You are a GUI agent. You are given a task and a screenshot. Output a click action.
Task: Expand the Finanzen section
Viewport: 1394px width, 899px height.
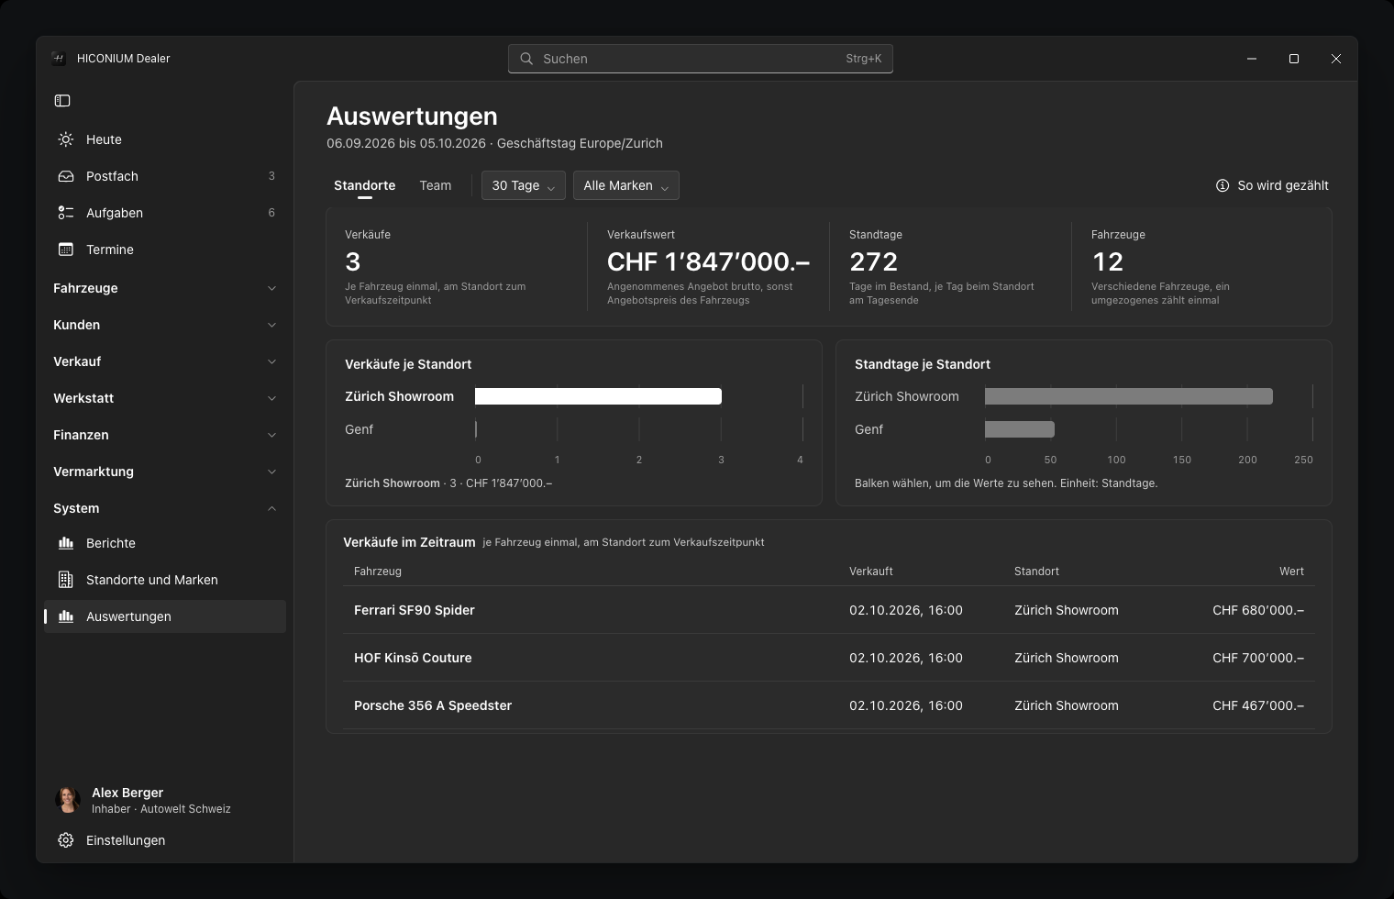click(165, 435)
